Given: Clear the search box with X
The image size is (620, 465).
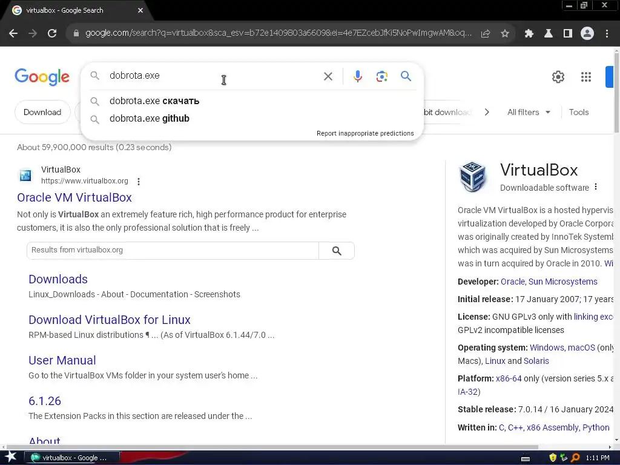Looking at the screenshot, I should tap(328, 76).
